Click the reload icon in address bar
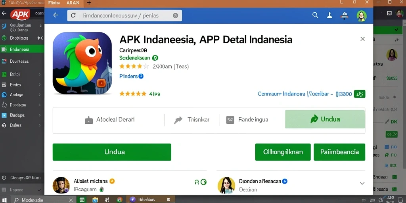Viewport: 406px width, 203px height. (x=73, y=15)
